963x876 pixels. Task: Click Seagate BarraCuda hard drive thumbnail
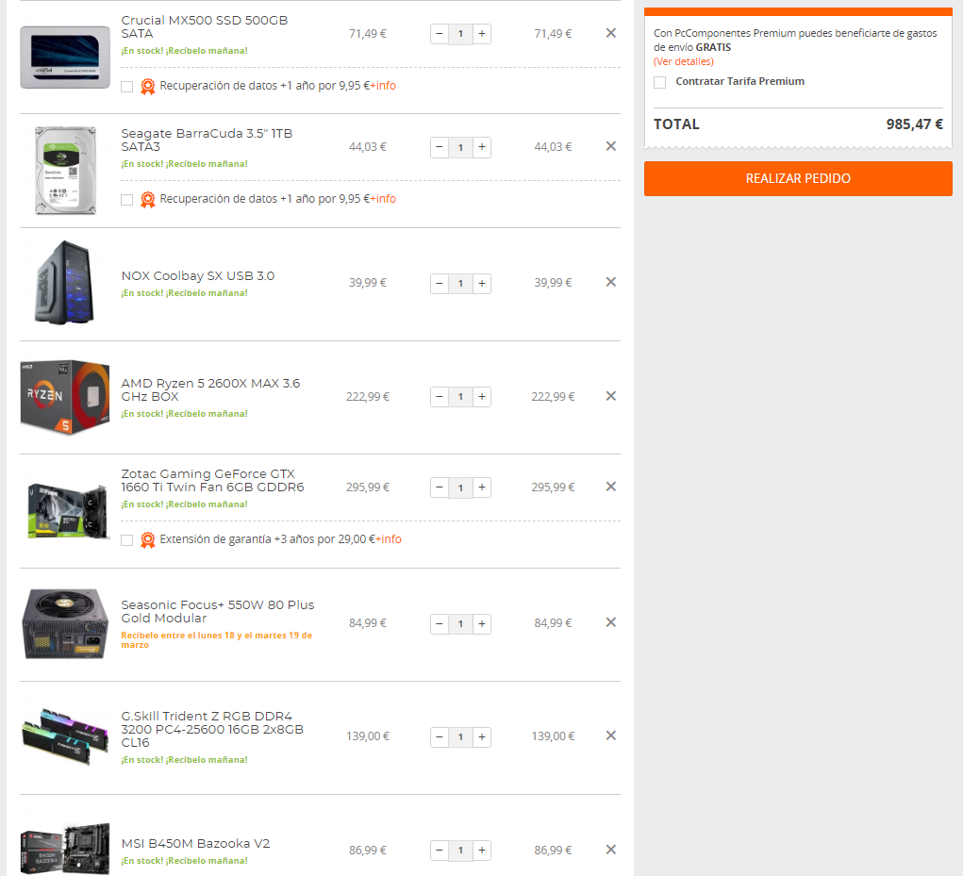point(65,170)
